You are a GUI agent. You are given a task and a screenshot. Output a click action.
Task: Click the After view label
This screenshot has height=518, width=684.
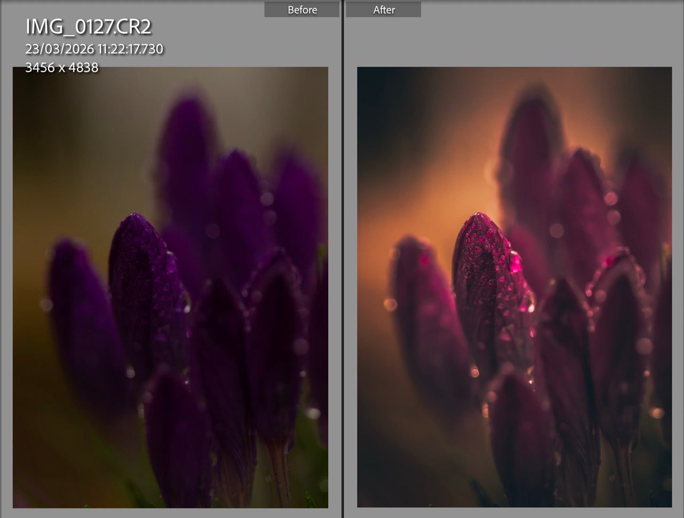384,10
